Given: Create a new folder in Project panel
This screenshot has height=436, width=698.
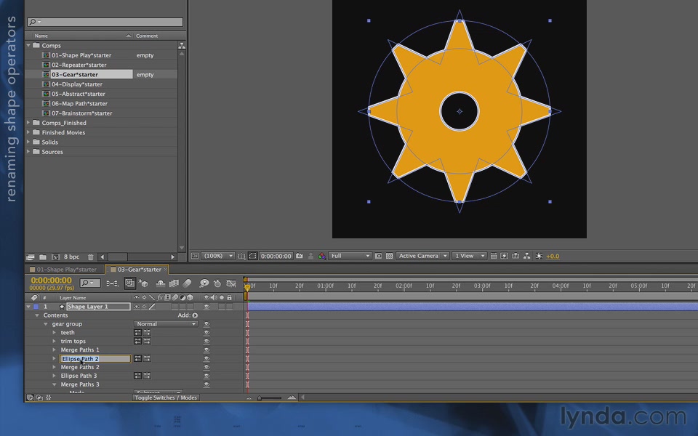Looking at the screenshot, I should coord(43,257).
